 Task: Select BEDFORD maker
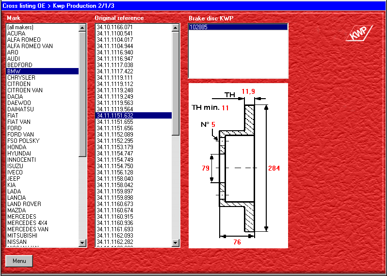[x=42, y=65]
